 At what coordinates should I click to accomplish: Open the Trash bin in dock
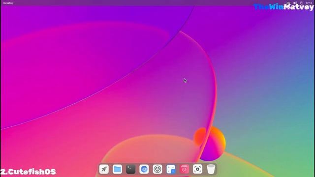tap(211, 169)
